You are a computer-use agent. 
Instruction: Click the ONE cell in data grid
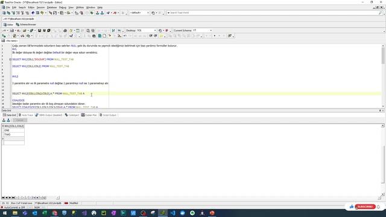coord(14,130)
